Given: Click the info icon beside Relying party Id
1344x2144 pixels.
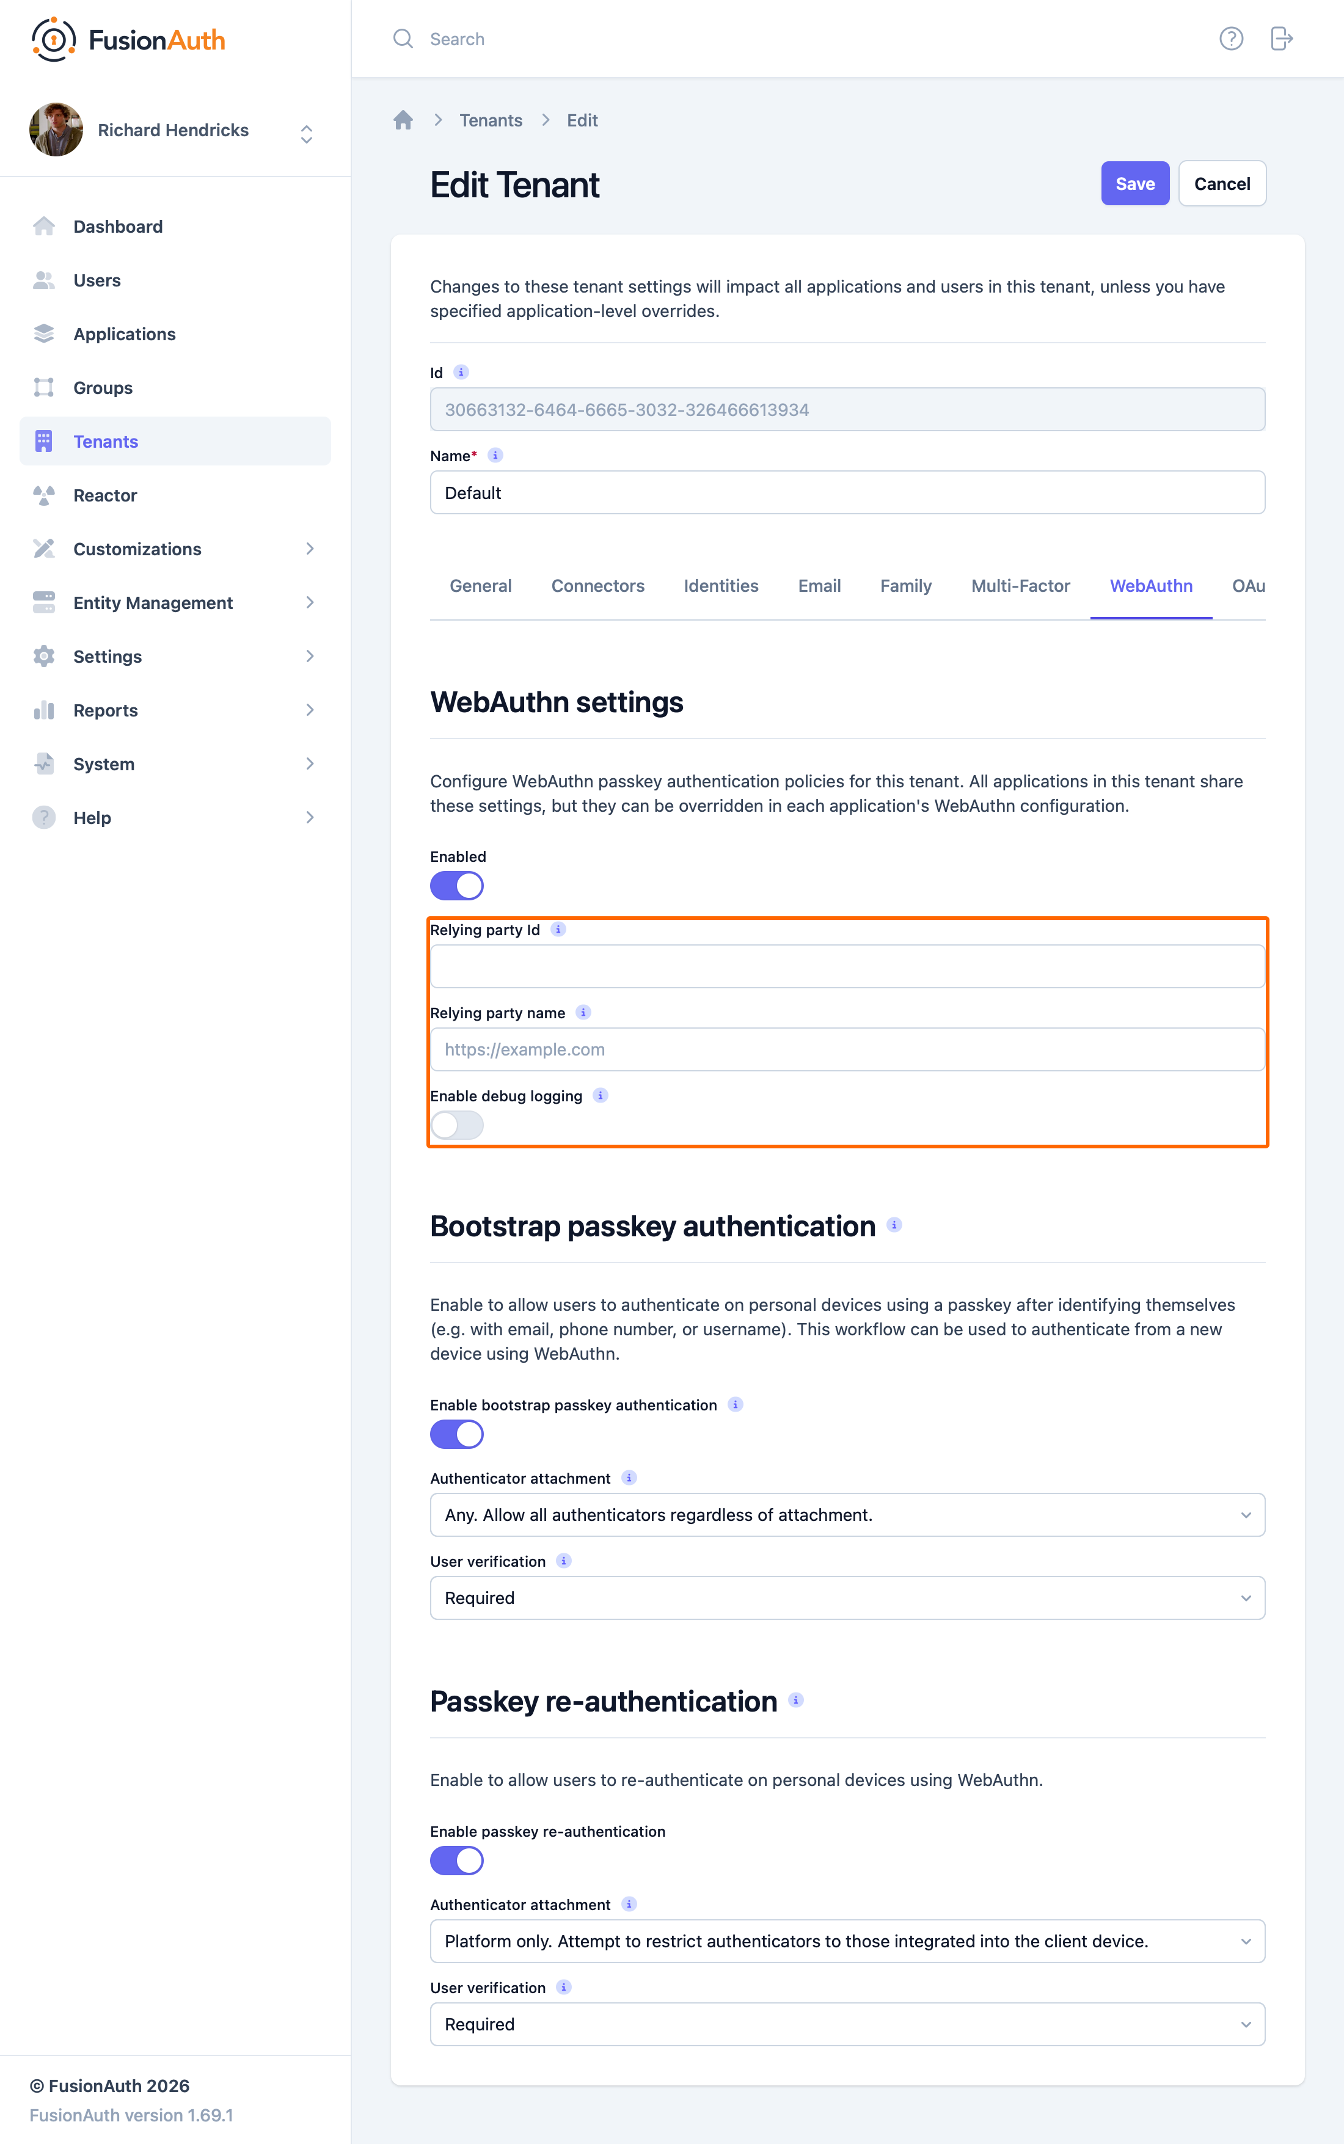Looking at the screenshot, I should pyautogui.click(x=558, y=930).
